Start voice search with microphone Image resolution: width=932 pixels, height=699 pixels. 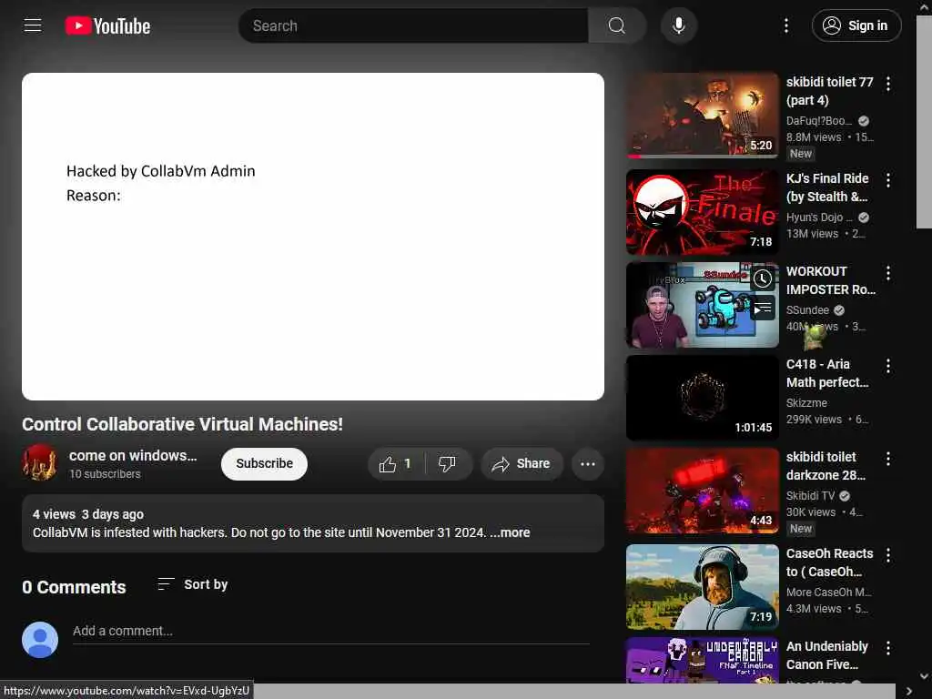coord(678,25)
